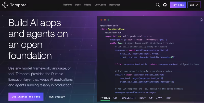Click the 'messages = [{"role": "user"' line
The image size is (204, 103).
pos(138,40)
